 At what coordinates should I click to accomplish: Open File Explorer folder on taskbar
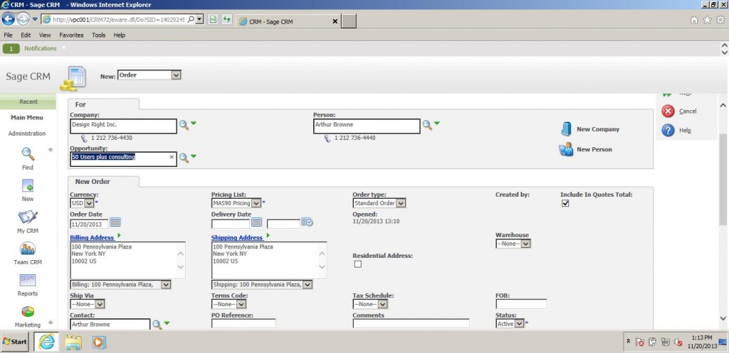[73, 342]
